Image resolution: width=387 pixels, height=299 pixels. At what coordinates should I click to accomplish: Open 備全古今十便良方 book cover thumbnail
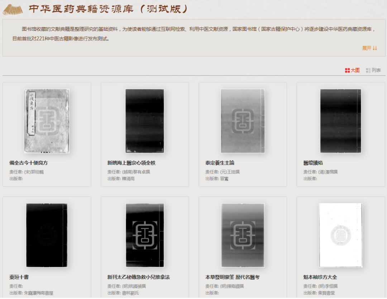(47, 121)
